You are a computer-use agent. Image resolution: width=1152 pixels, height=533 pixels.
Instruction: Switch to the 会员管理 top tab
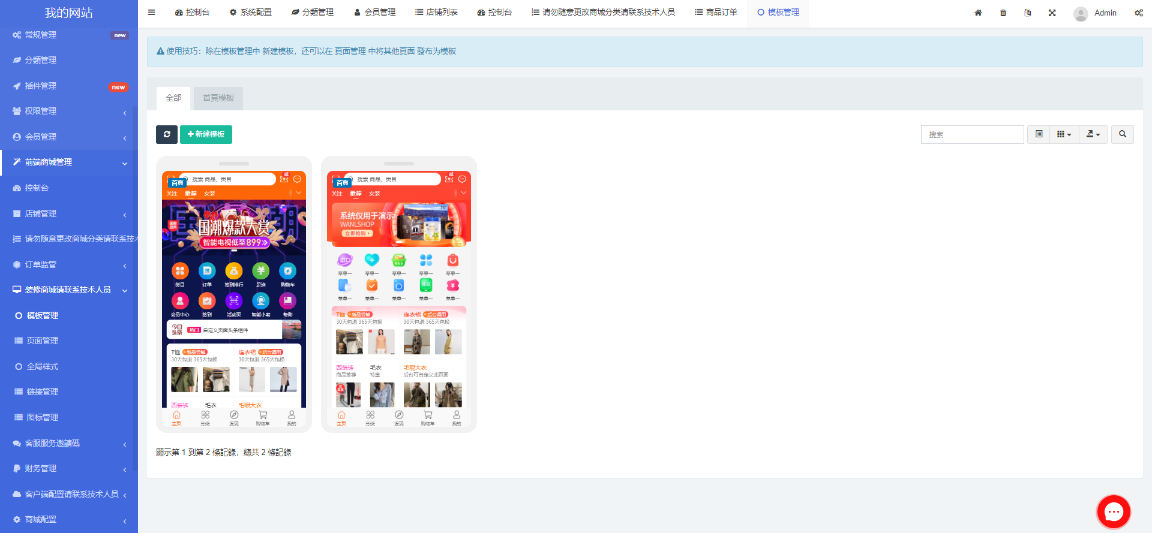[375, 13]
